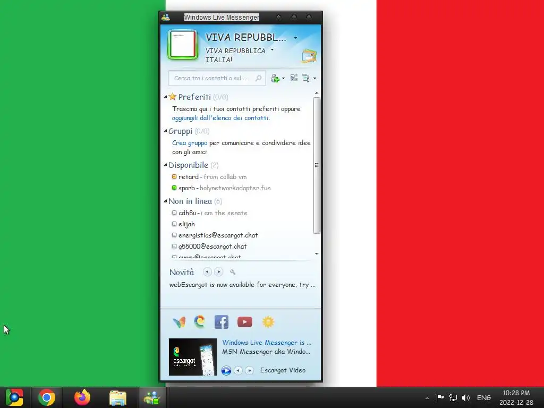The image size is (544, 408).
Task: Show previous Novità item
Action: [x=207, y=272]
